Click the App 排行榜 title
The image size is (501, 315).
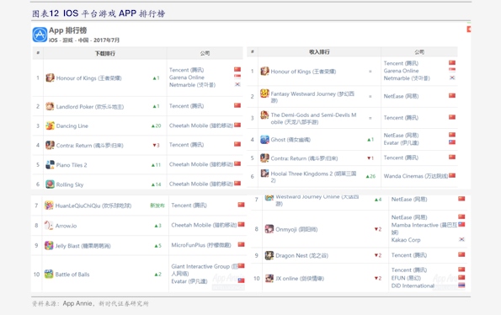click(x=67, y=30)
